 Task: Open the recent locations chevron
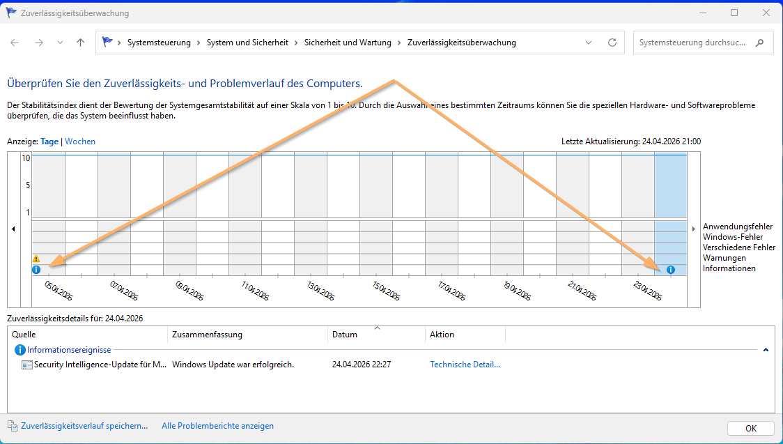point(61,43)
